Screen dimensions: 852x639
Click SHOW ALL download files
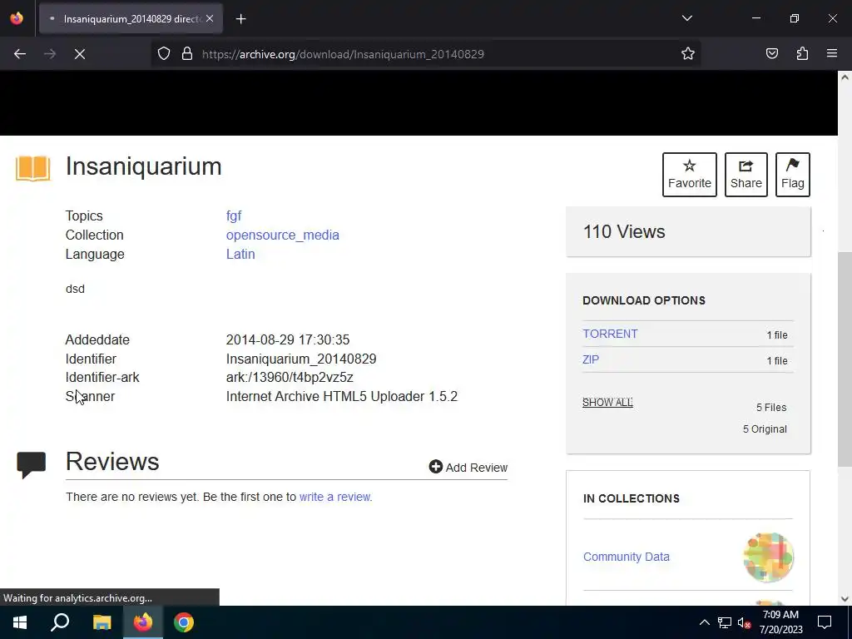point(607,402)
